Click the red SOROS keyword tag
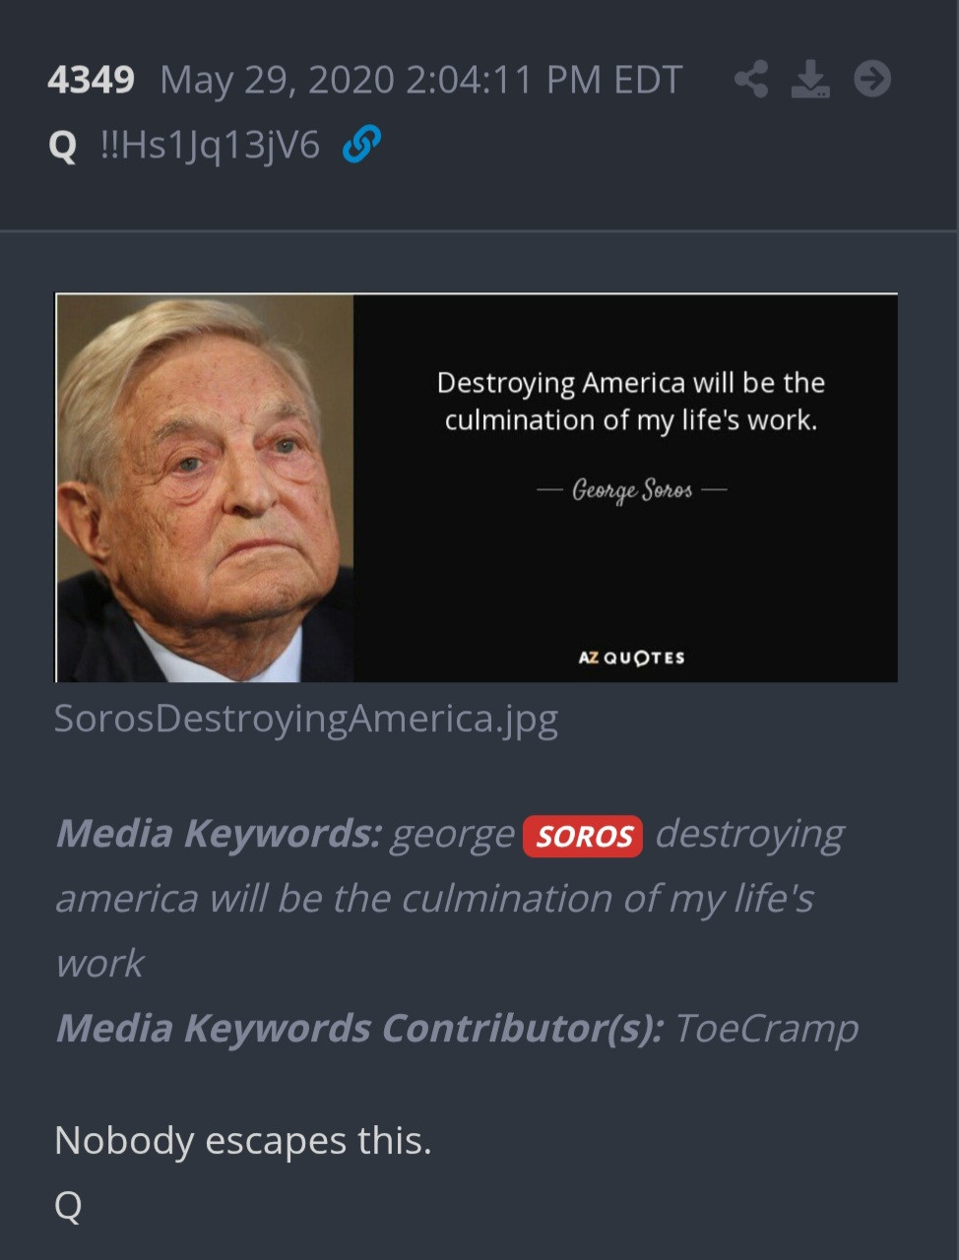The height and width of the screenshot is (1260, 959). tap(583, 837)
